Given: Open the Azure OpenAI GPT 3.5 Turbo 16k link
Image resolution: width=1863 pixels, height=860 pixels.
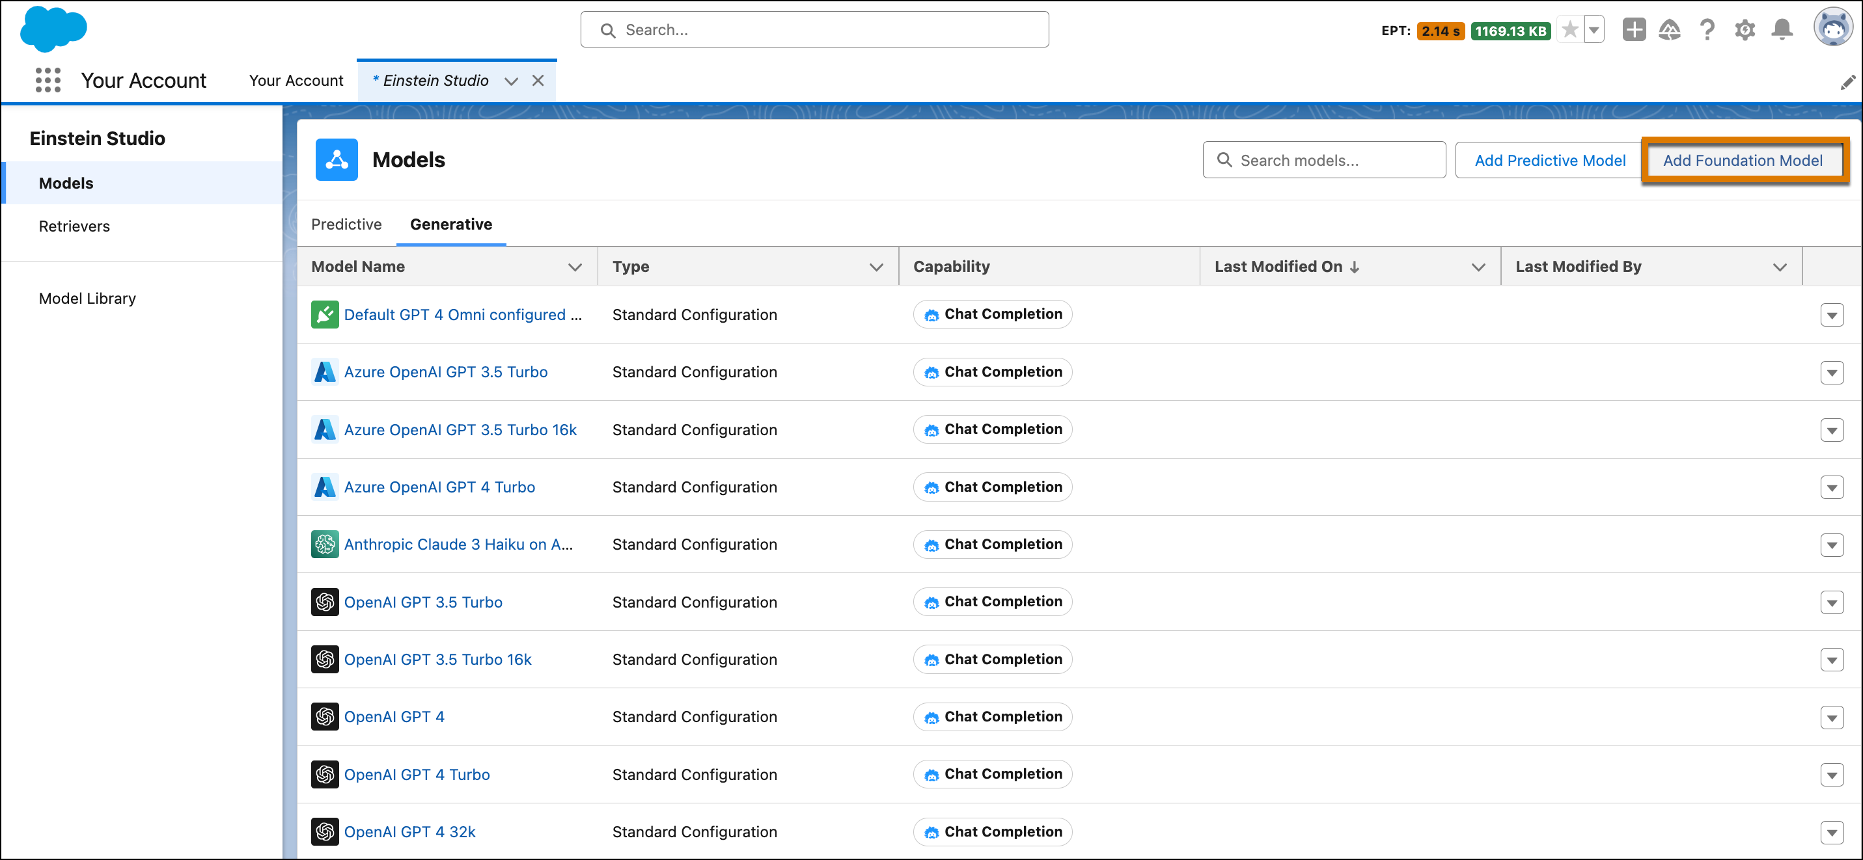Looking at the screenshot, I should point(460,429).
